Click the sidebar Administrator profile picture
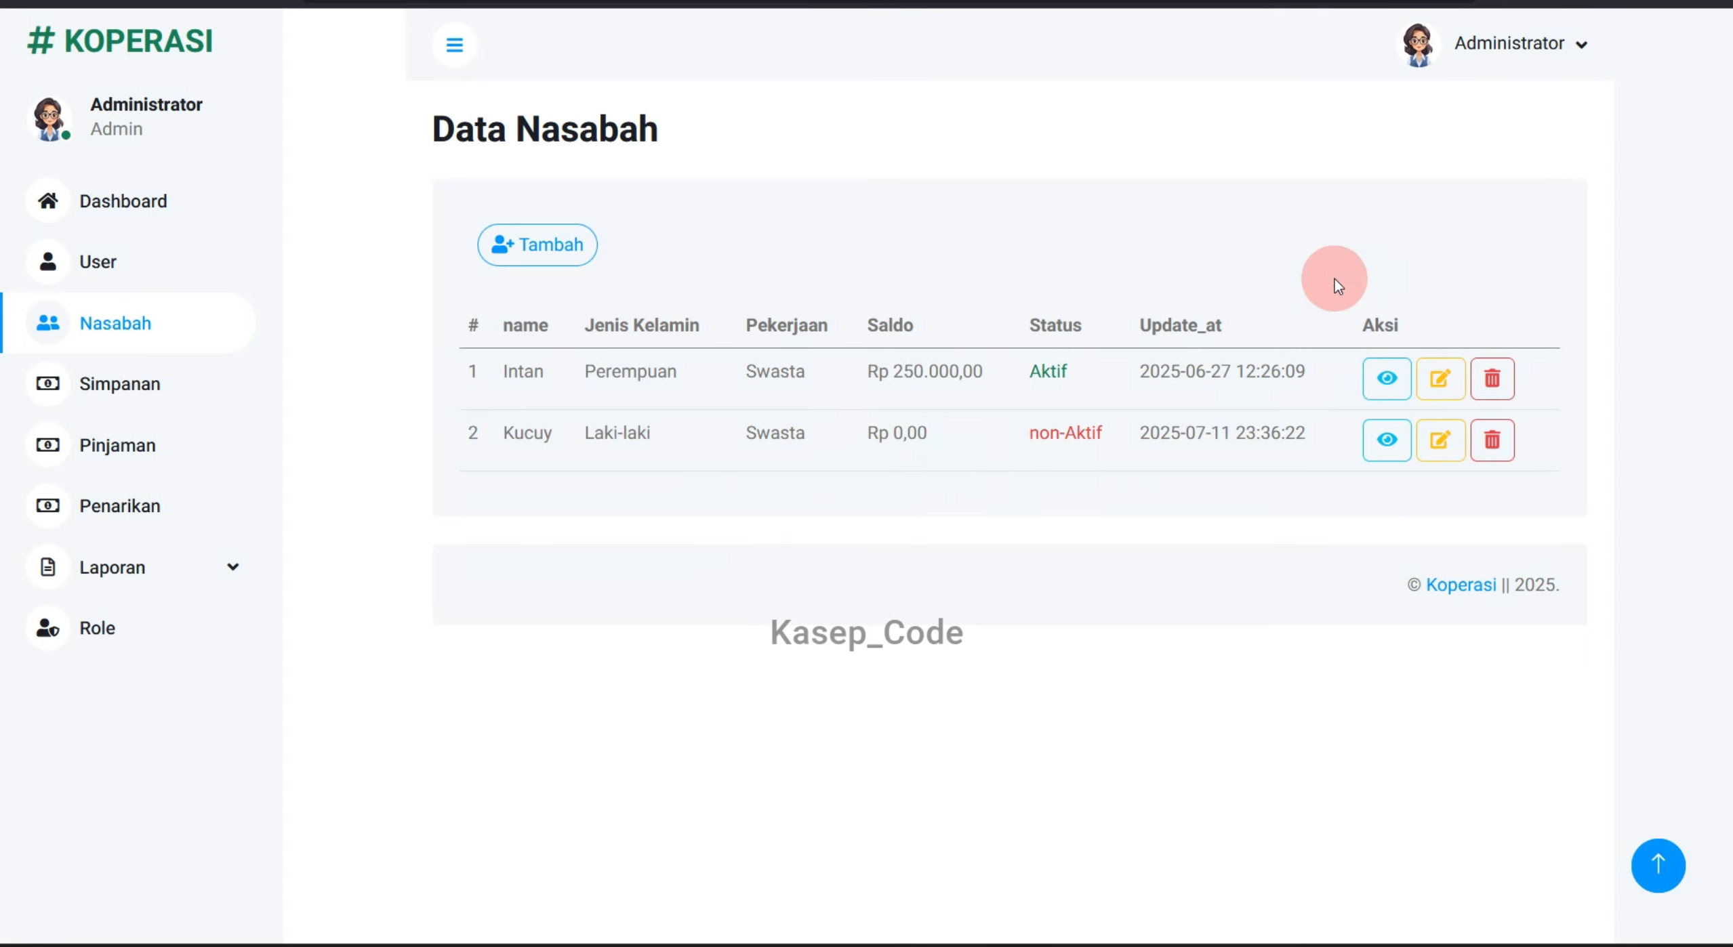Image resolution: width=1733 pixels, height=947 pixels. tap(49, 119)
